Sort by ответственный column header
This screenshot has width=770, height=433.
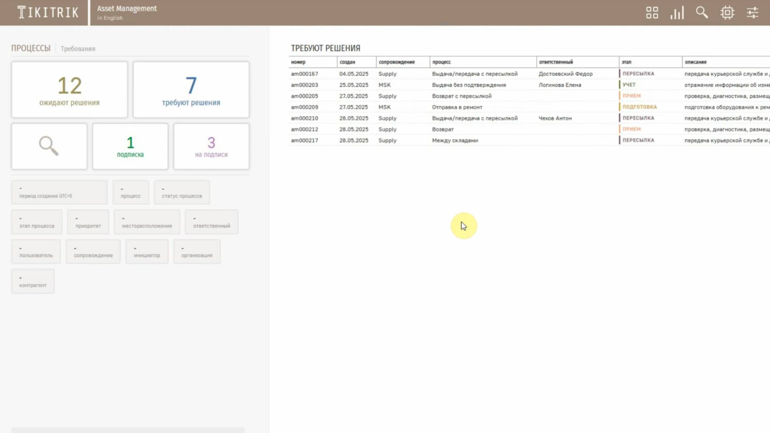click(x=556, y=62)
